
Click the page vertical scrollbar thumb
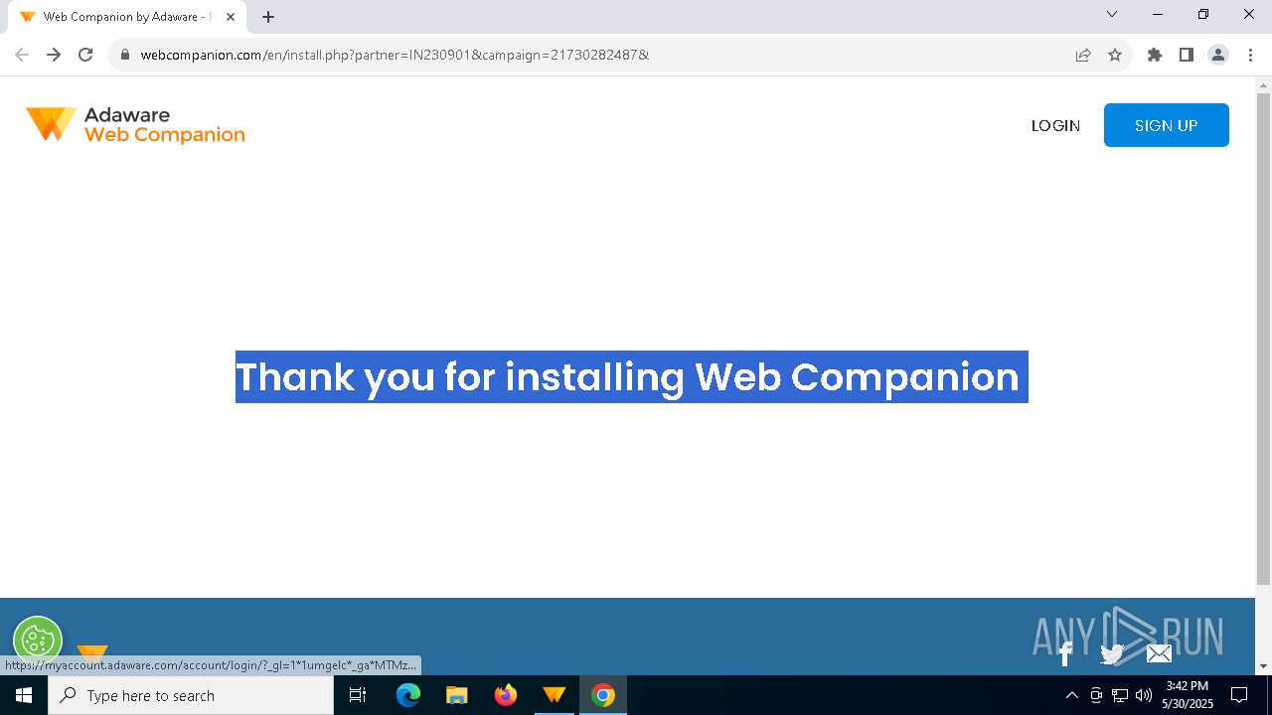pyautogui.click(x=1264, y=338)
